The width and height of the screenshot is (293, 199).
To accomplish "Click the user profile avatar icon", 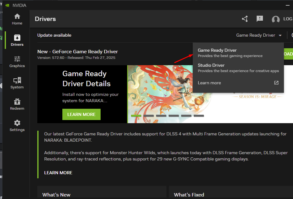I will coord(276,19).
